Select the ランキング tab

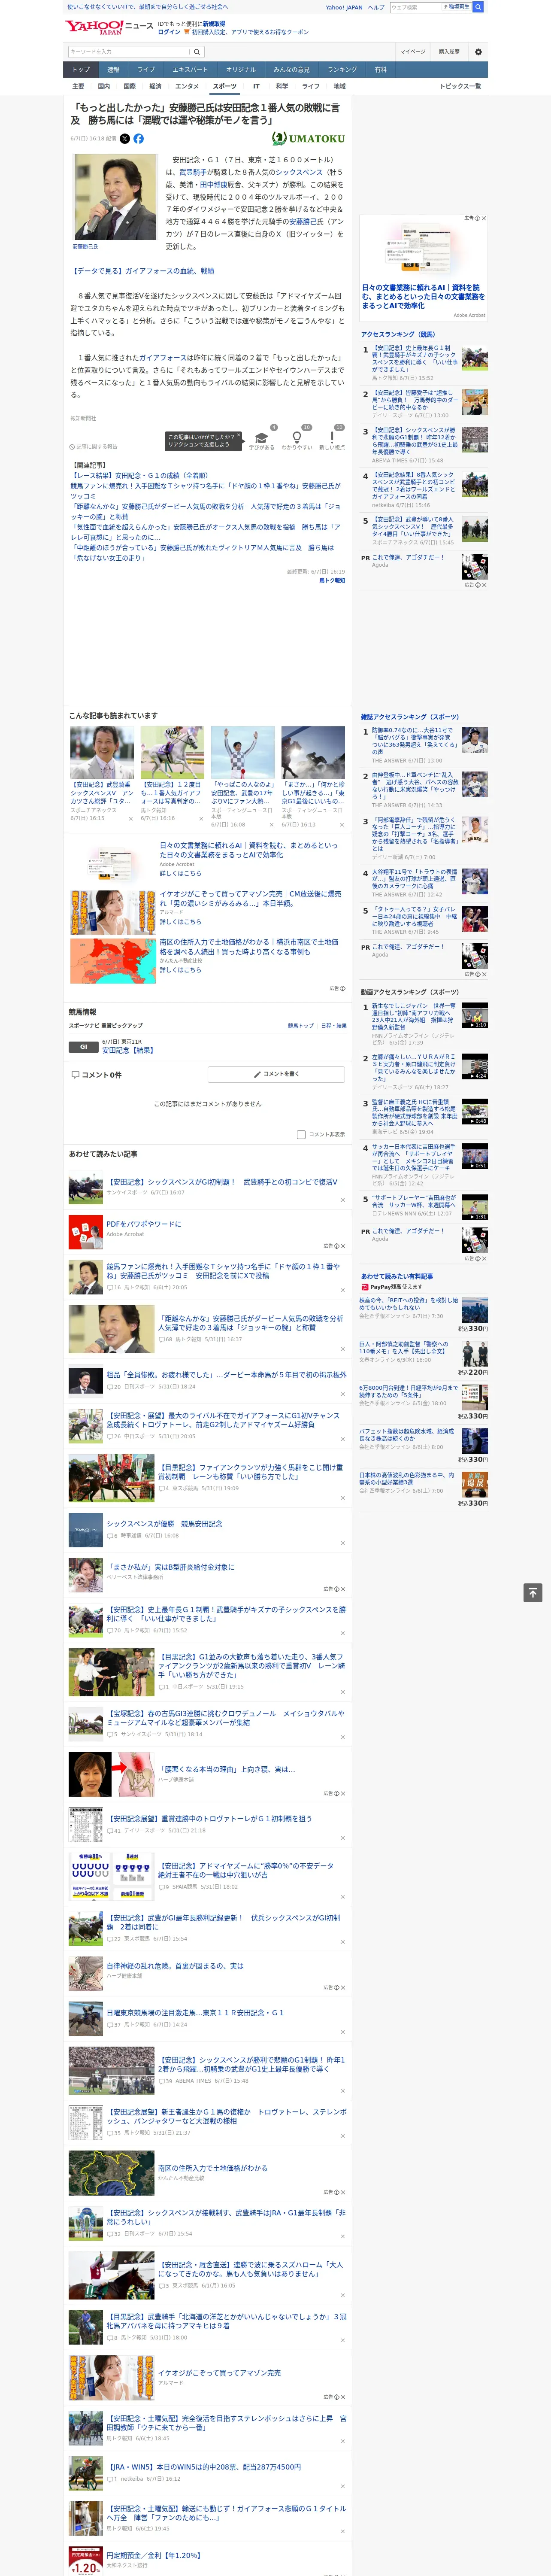click(x=342, y=70)
